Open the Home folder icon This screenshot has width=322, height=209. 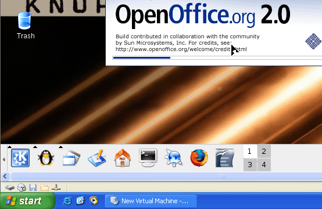pos(123,158)
